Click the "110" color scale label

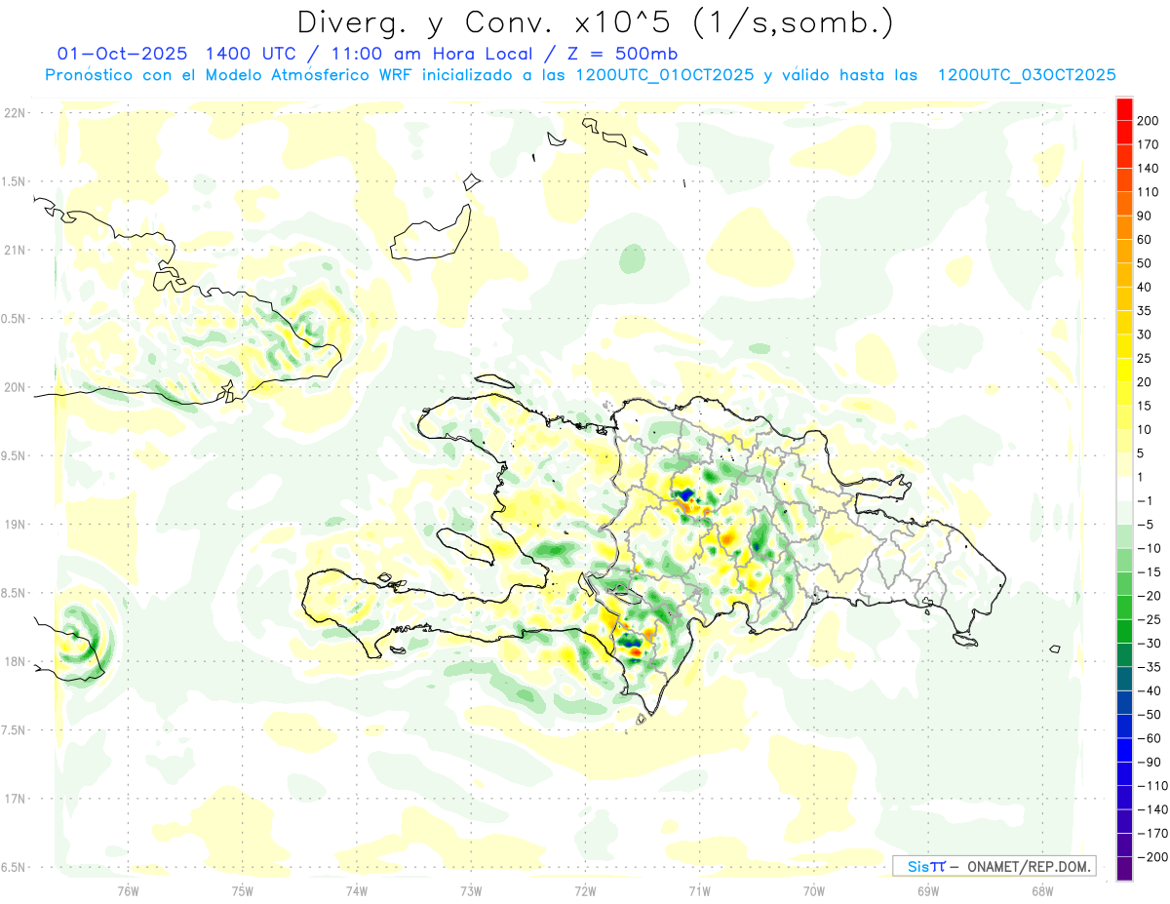coord(1148,192)
